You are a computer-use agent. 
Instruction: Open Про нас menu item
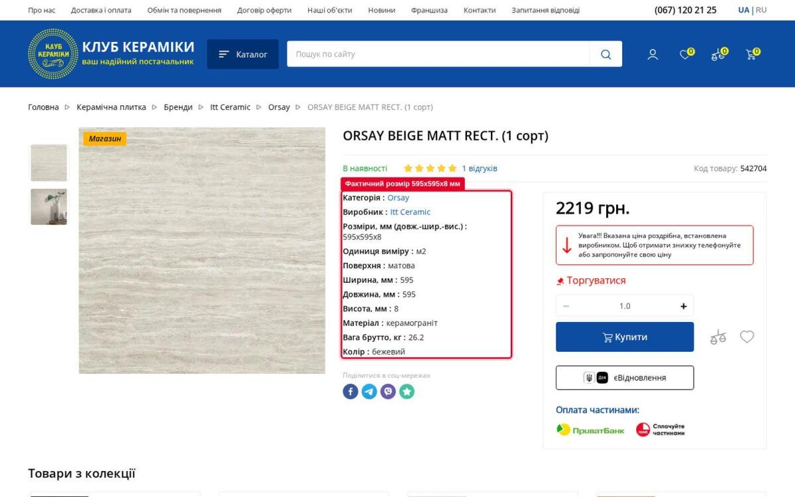pos(42,10)
